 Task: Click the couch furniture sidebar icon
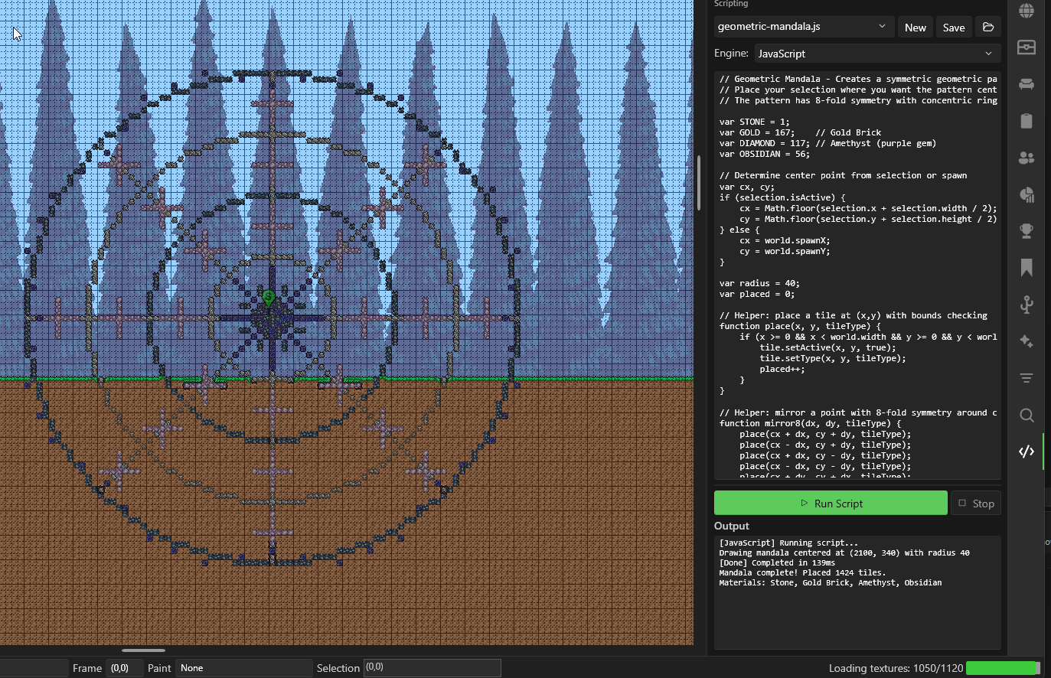point(1027,84)
